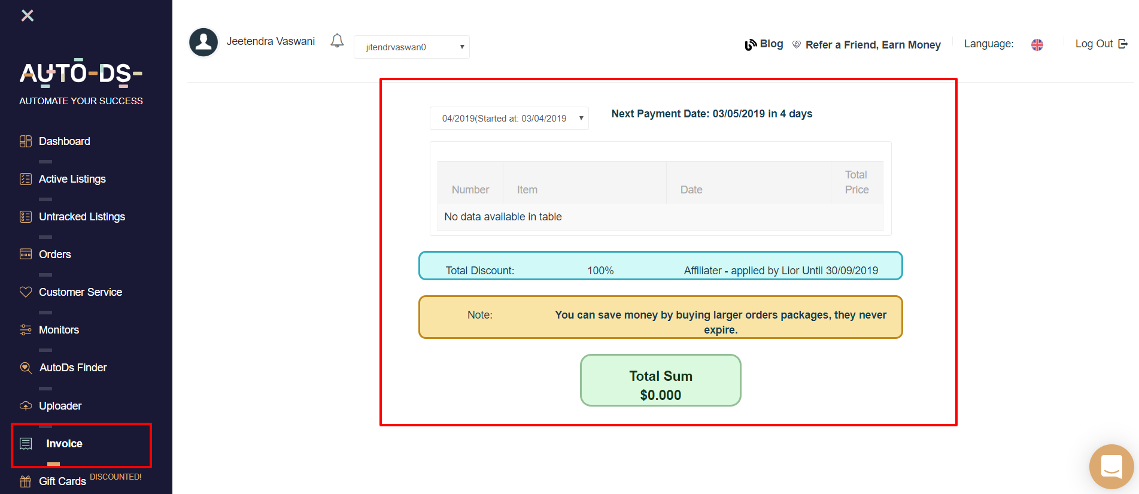This screenshot has width=1139, height=494.
Task: Open Uploader page
Action: (x=60, y=406)
